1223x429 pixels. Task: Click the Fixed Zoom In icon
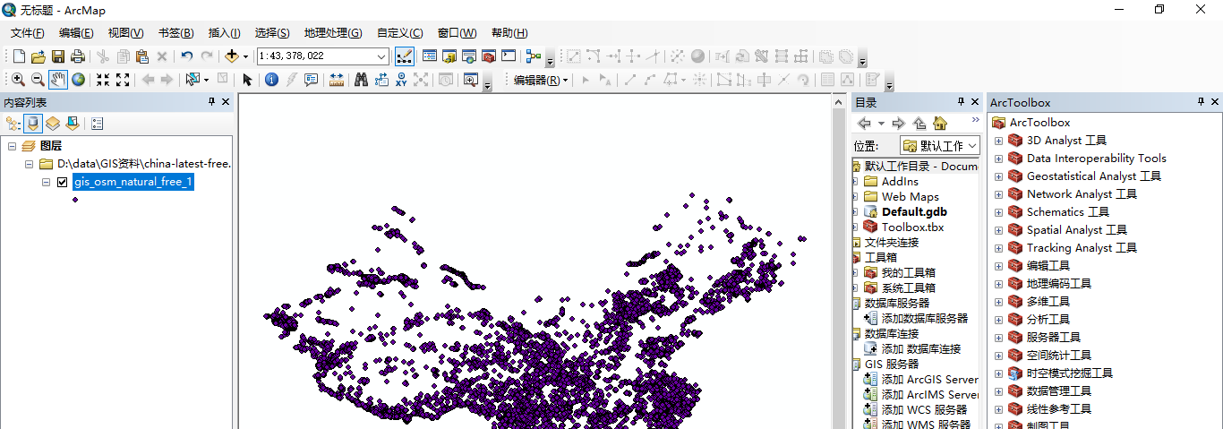pos(103,80)
